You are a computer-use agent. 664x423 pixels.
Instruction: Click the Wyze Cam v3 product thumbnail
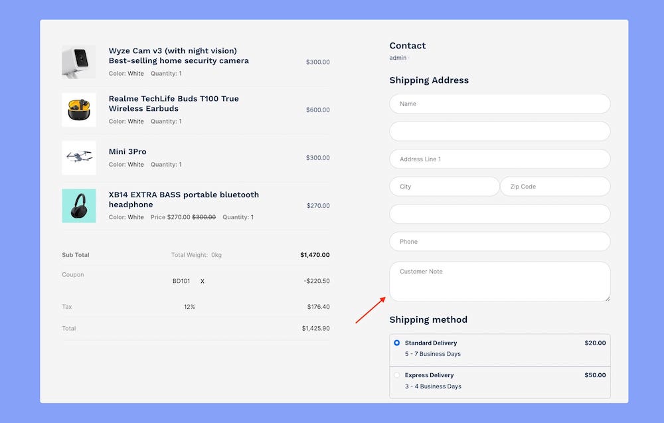click(x=78, y=62)
